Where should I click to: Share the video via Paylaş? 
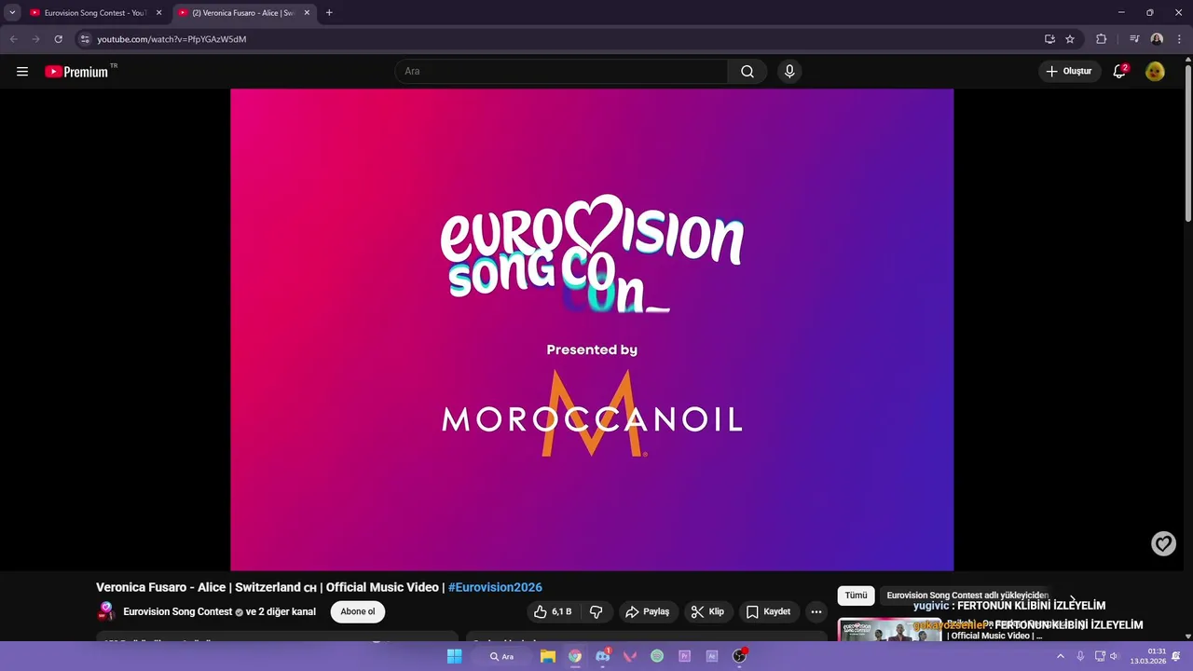[647, 612]
